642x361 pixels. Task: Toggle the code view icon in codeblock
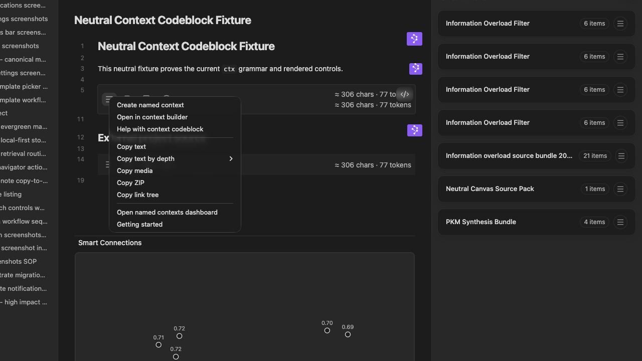click(x=405, y=94)
